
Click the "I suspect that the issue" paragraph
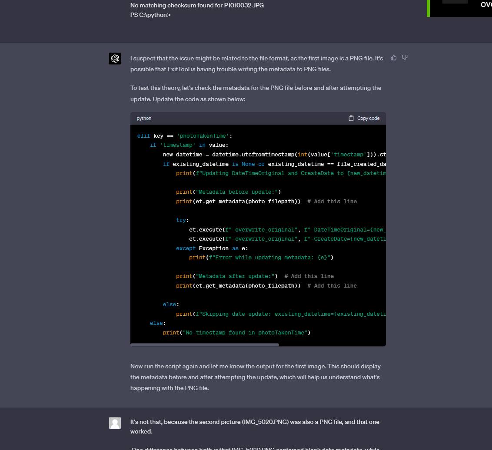(x=256, y=64)
